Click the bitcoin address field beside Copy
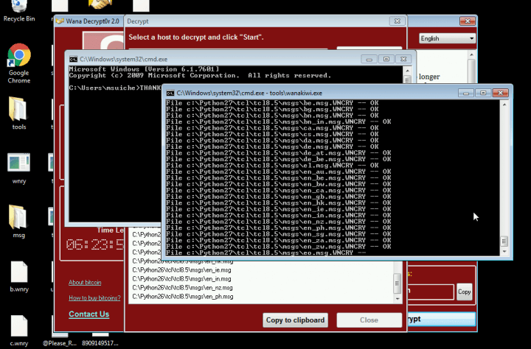 click(x=431, y=292)
